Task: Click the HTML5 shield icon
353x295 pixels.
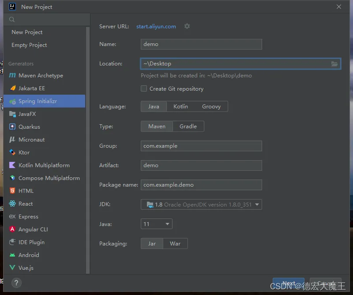Action: click(12, 191)
